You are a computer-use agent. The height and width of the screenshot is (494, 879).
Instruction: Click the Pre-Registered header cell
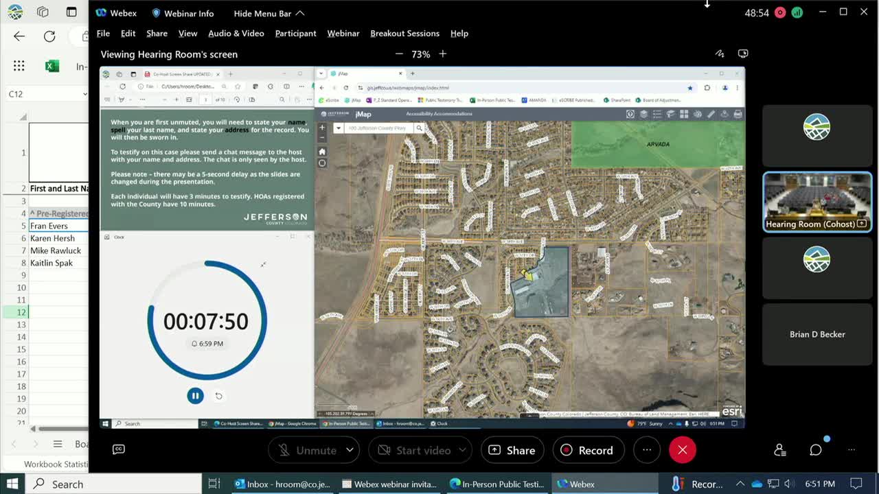(59, 213)
